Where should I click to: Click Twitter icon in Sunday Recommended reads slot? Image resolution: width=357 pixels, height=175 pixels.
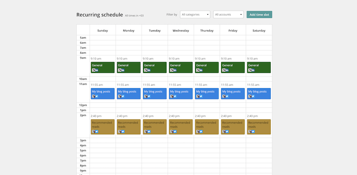point(97,131)
